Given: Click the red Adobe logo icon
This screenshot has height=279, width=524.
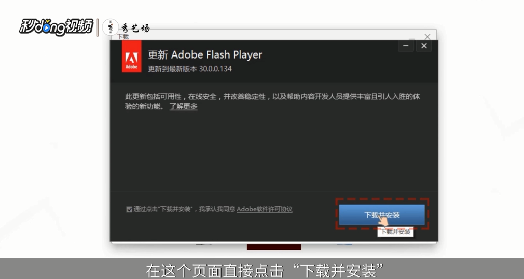Looking at the screenshot, I should [132, 57].
